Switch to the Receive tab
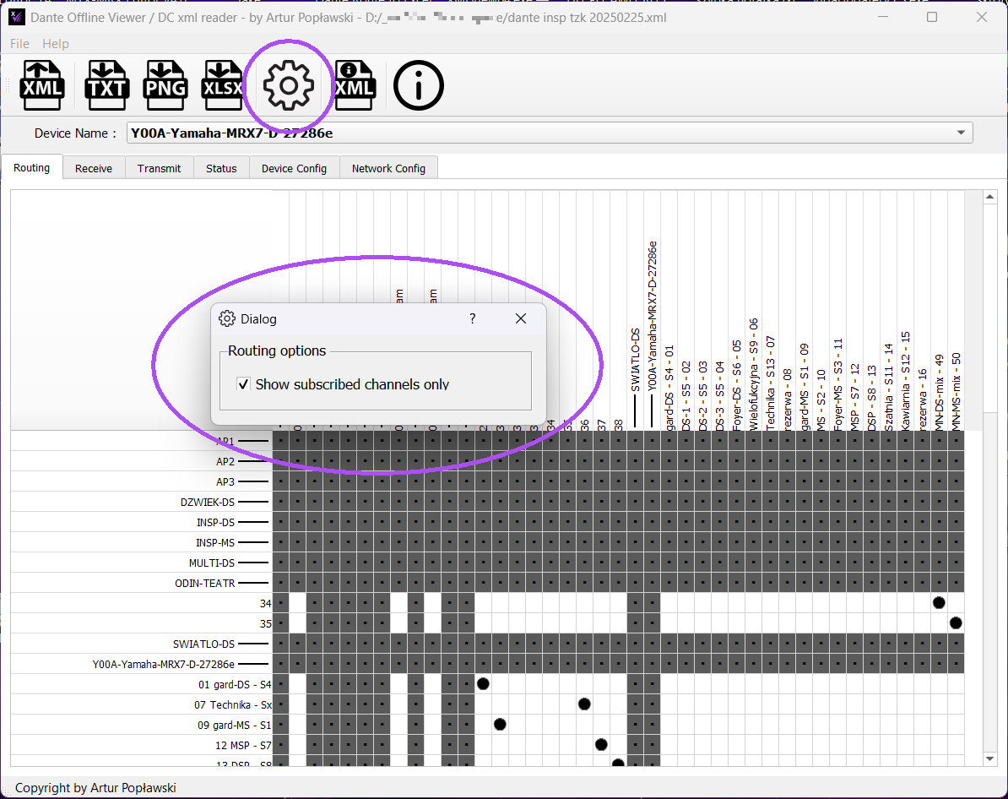 pyautogui.click(x=93, y=169)
